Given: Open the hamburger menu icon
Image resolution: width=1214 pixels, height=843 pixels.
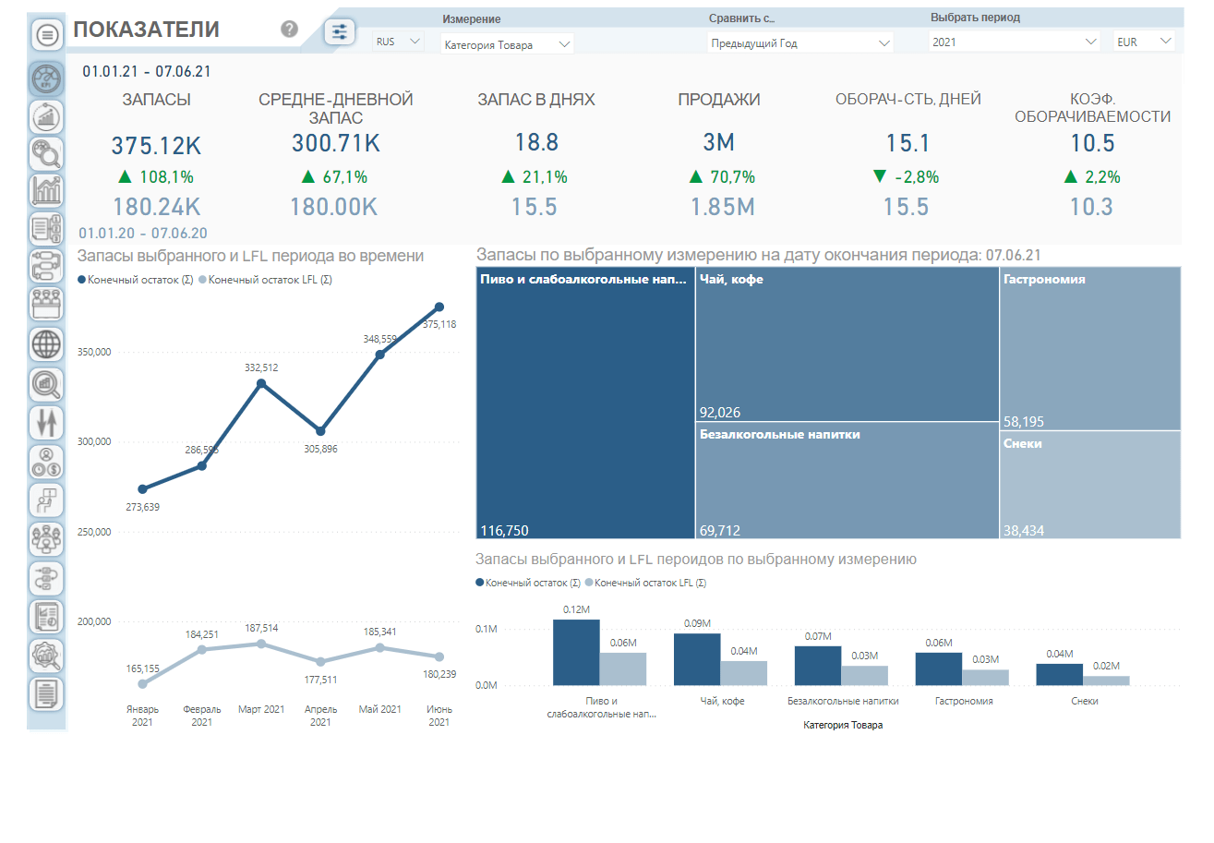Looking at the screenshot, I should coord(46,34).
